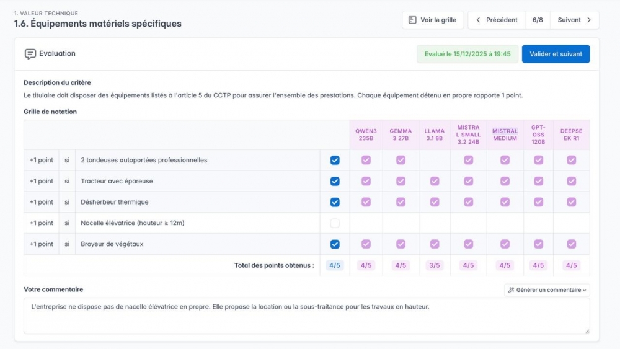620x349 pixels.
Task: Click the MISTRAL SMALL 3.2 24B column header
Action: point(469,135)
